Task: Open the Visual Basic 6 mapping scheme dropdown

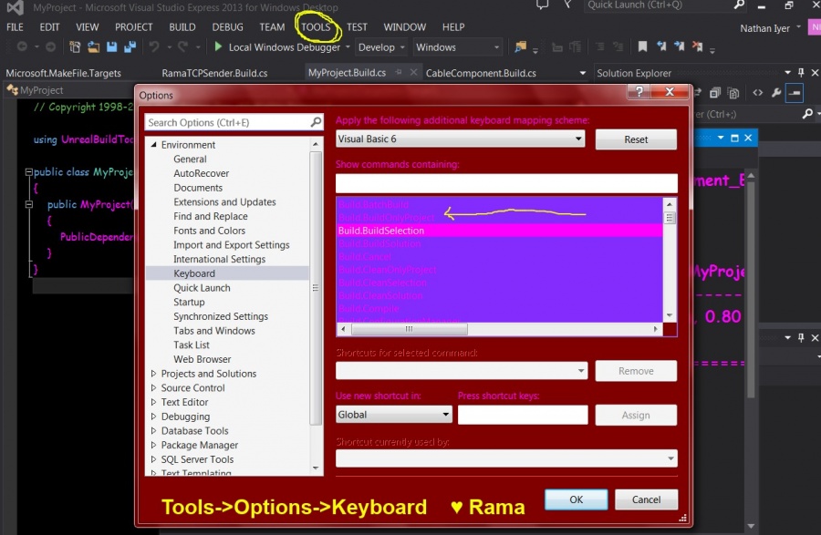Action: (x=578, y=139)
